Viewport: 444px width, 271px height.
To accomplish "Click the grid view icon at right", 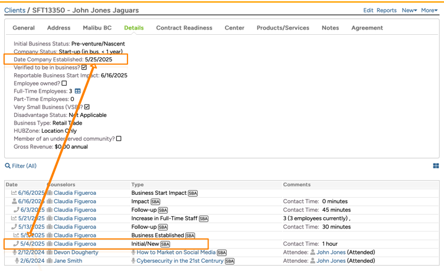I will (436, 166).
